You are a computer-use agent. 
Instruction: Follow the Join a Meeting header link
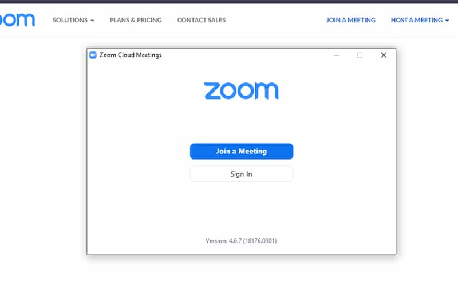(x=350, y=20)
